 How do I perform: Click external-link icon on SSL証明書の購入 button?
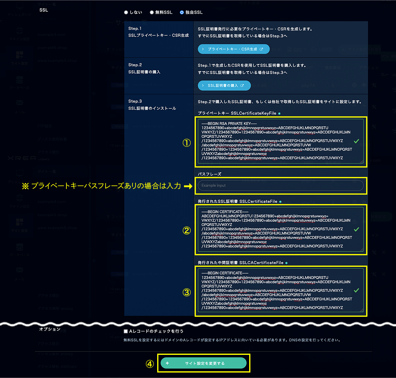point(242,86)
